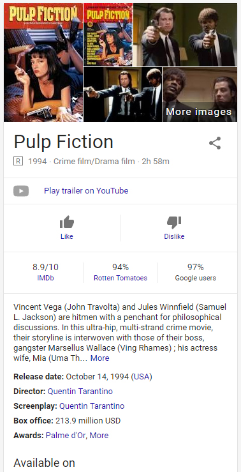Click the Like label text
The image size is (241, 472).
click(x=67, y=236)
